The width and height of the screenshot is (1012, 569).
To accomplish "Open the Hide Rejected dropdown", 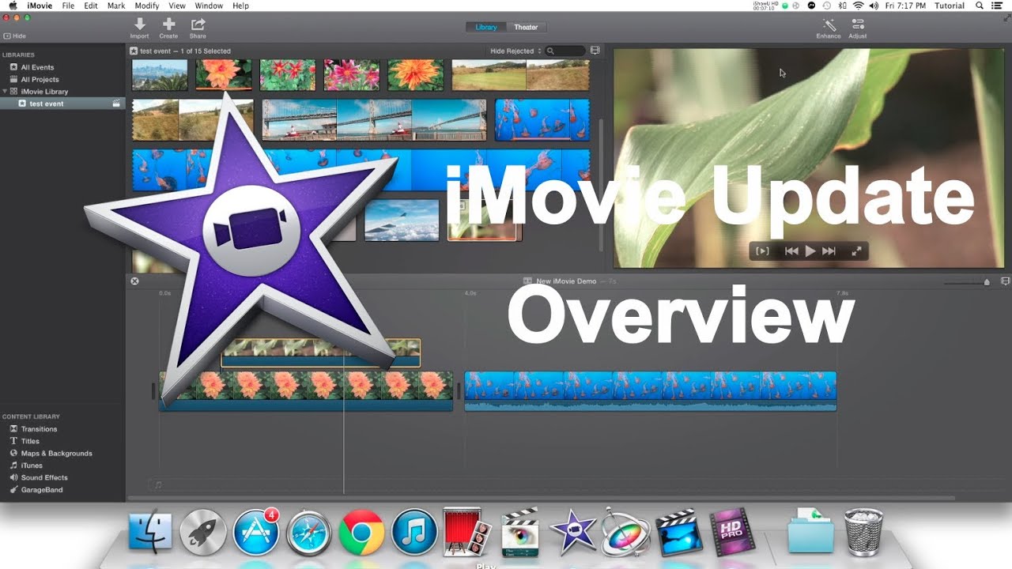I will (515, 51).
